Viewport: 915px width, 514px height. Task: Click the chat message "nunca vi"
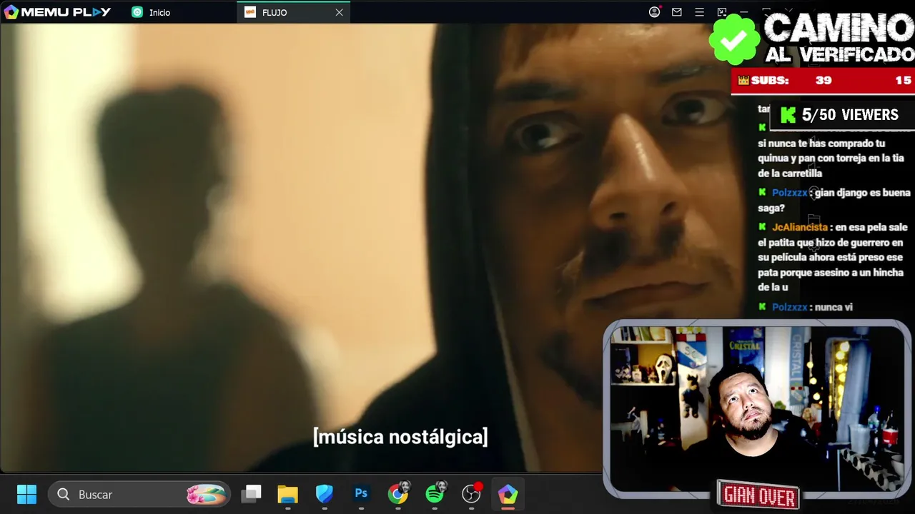pyautogui.click(x=834, y=307)
